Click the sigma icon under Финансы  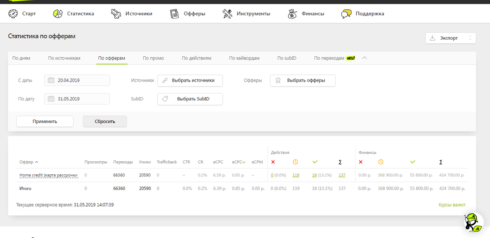tap(441, 162)
